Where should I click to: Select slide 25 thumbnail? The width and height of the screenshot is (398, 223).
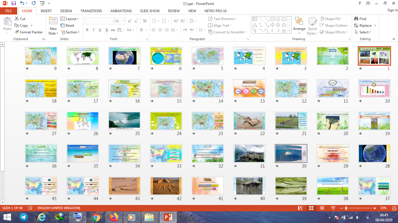pos(124,121)
